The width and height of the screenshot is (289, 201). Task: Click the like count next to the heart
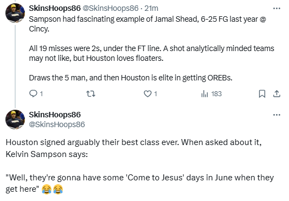coord(156,94)
